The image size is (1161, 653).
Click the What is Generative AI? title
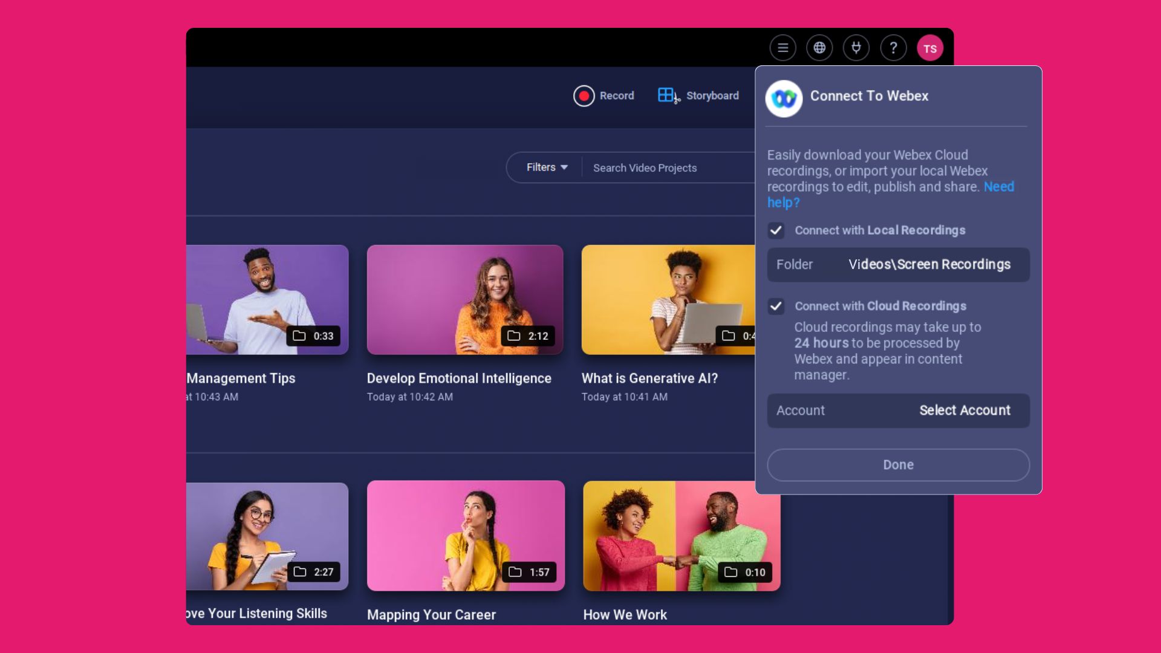tap(649, 378)
